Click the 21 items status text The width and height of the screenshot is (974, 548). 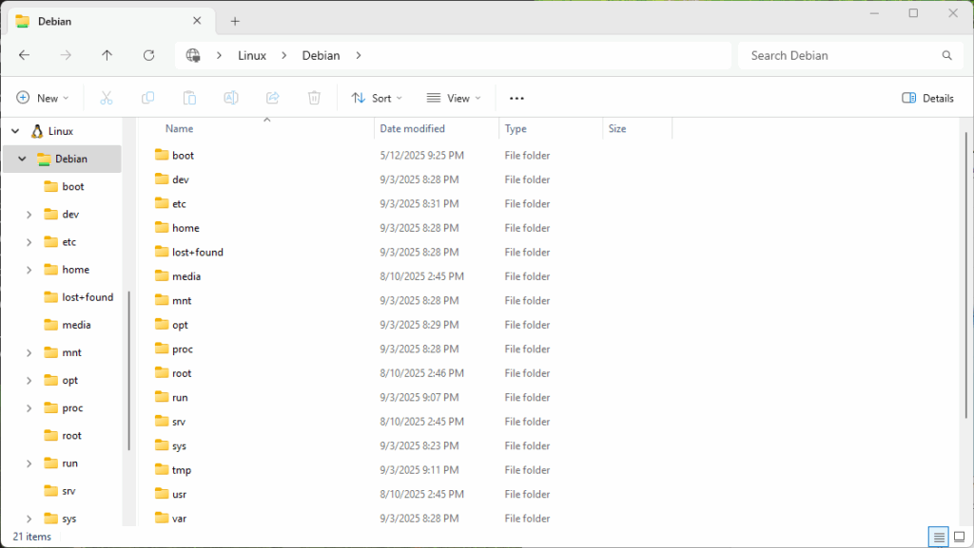(x=31, y=537)
